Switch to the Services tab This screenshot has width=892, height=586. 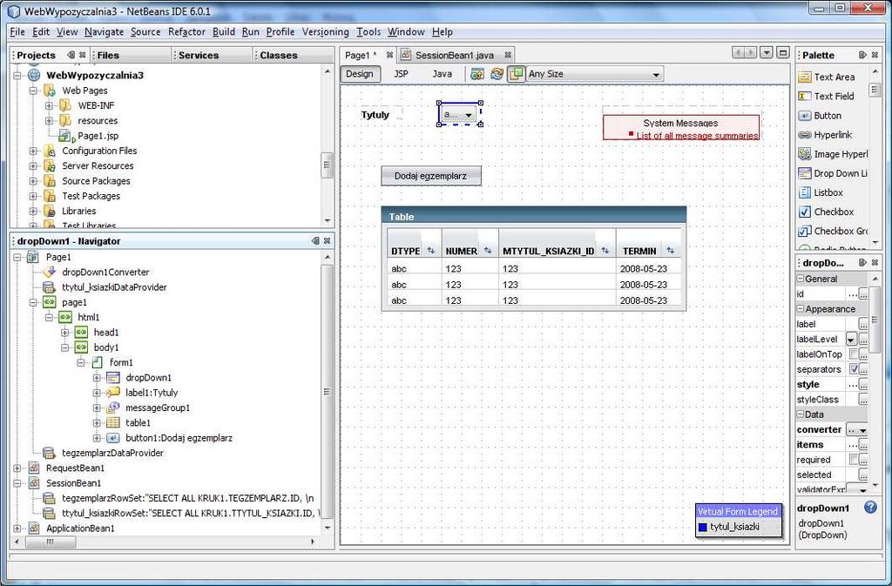coord(199,55)
